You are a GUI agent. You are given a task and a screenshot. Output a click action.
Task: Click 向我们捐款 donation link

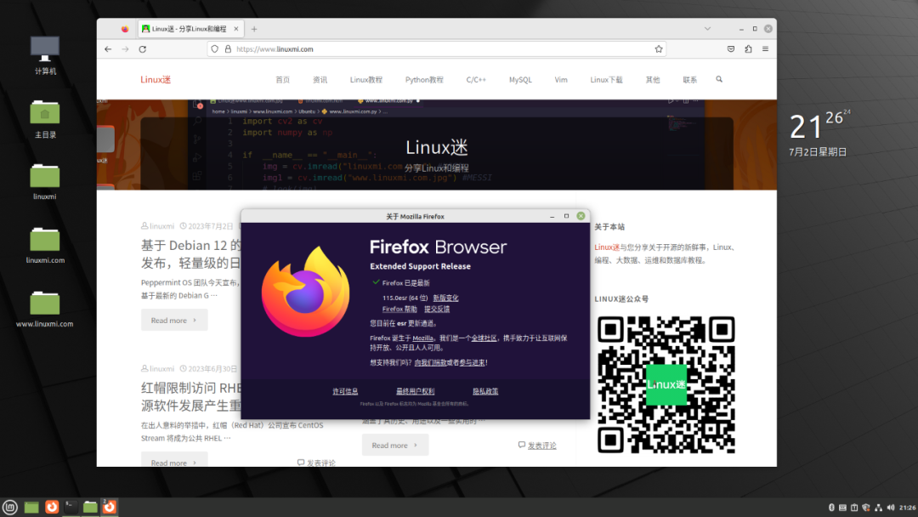click(x=430, y=362)
